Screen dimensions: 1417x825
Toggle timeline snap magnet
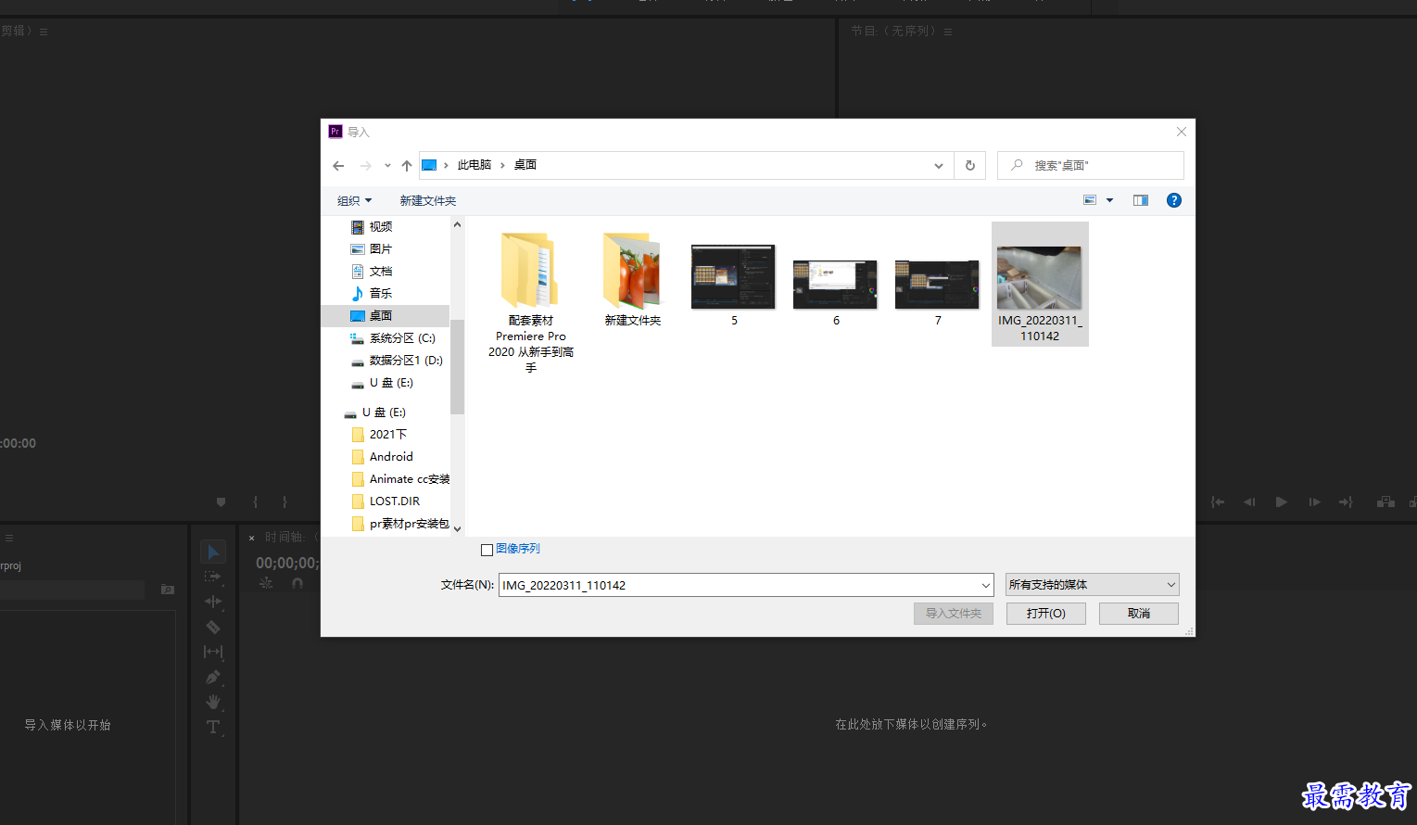pyautogui.click(x=297, y=583)
